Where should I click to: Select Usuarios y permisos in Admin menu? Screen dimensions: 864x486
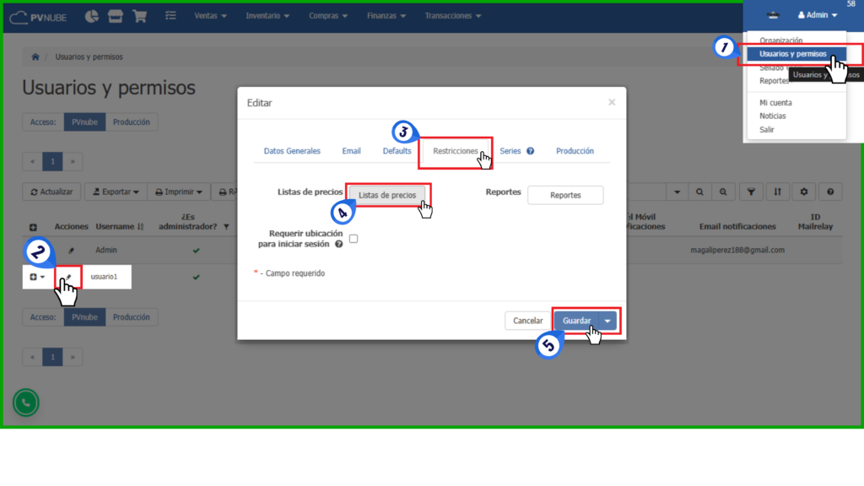click(x=792, y=54)
